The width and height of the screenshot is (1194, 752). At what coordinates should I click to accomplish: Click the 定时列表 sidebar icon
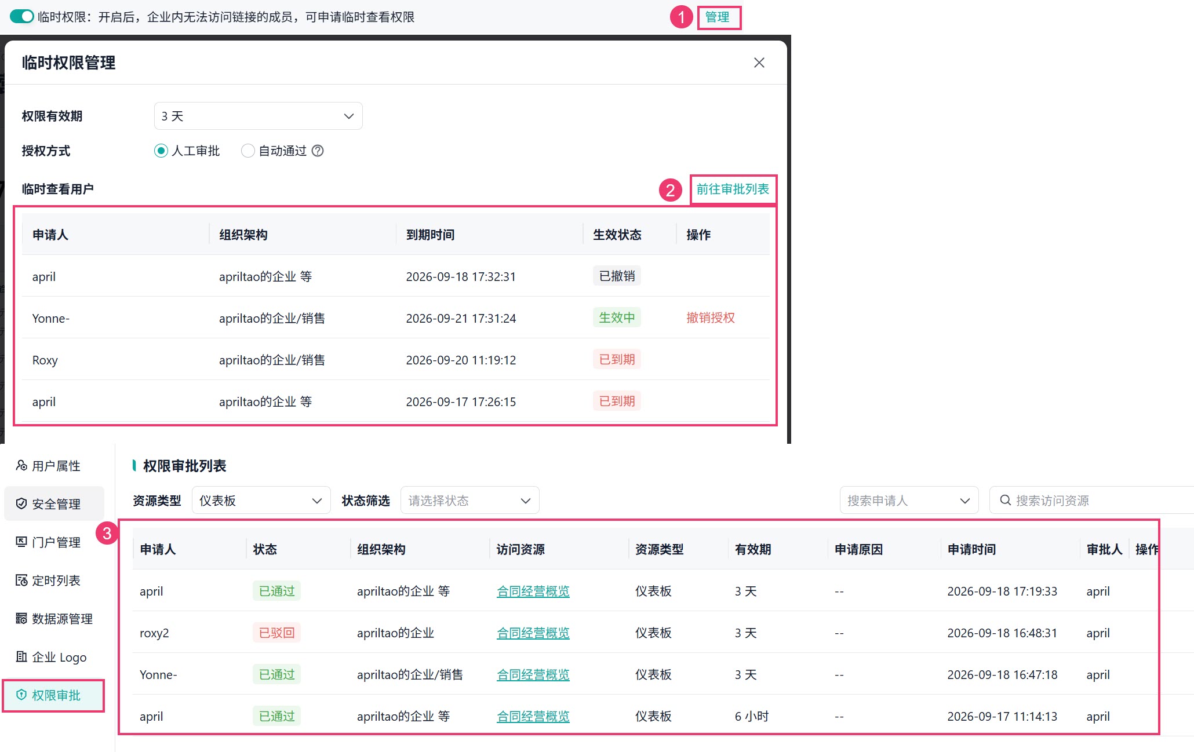coord(21,580)
